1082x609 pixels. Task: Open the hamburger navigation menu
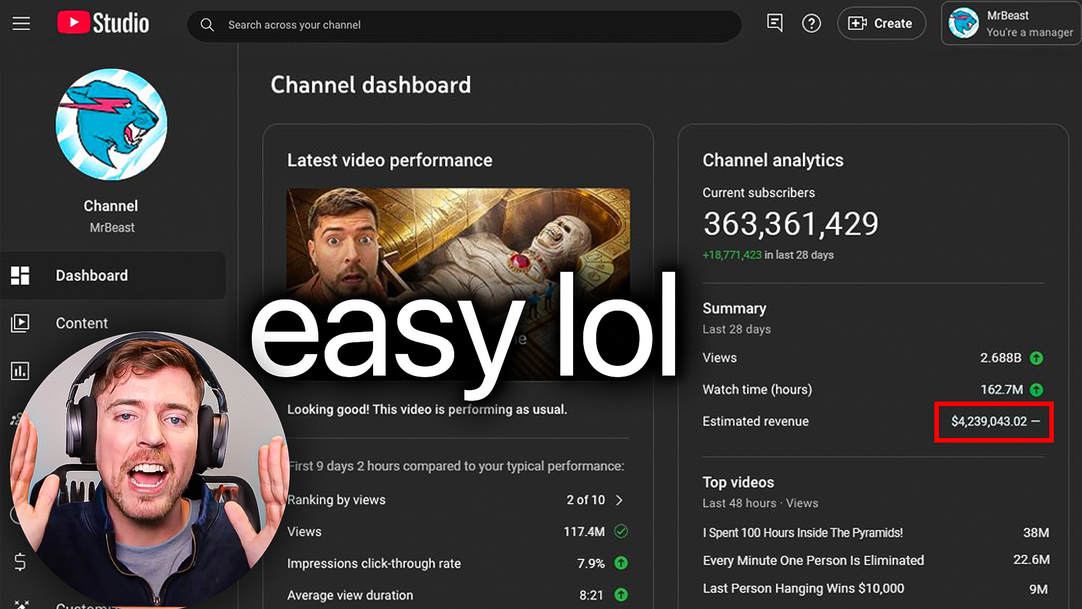(x=21, y=24)
